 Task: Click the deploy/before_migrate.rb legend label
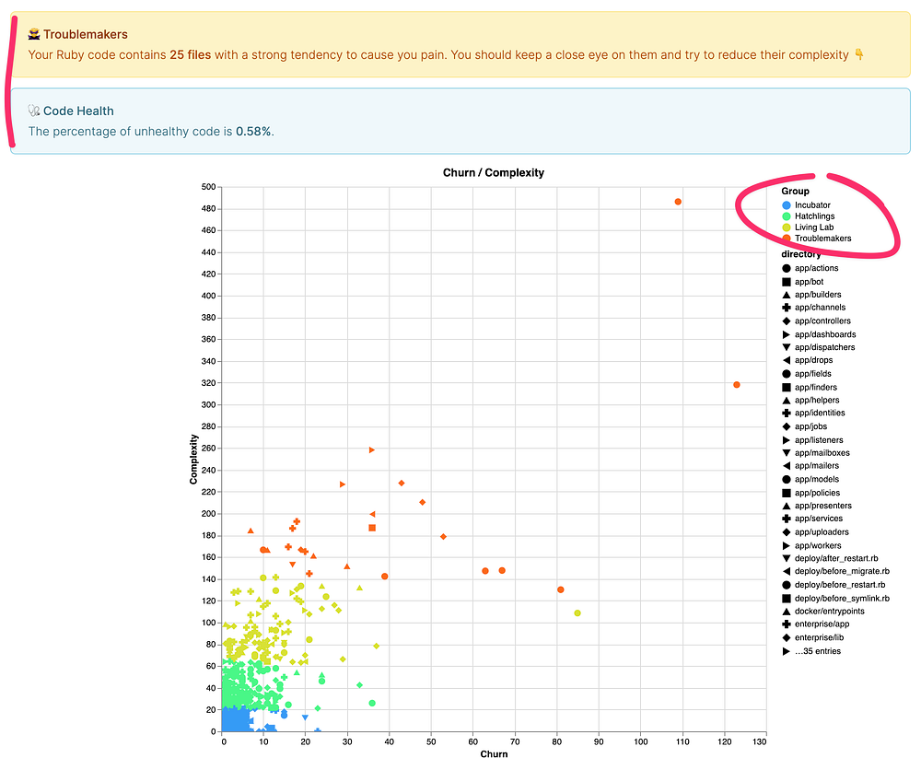point(842,572)
